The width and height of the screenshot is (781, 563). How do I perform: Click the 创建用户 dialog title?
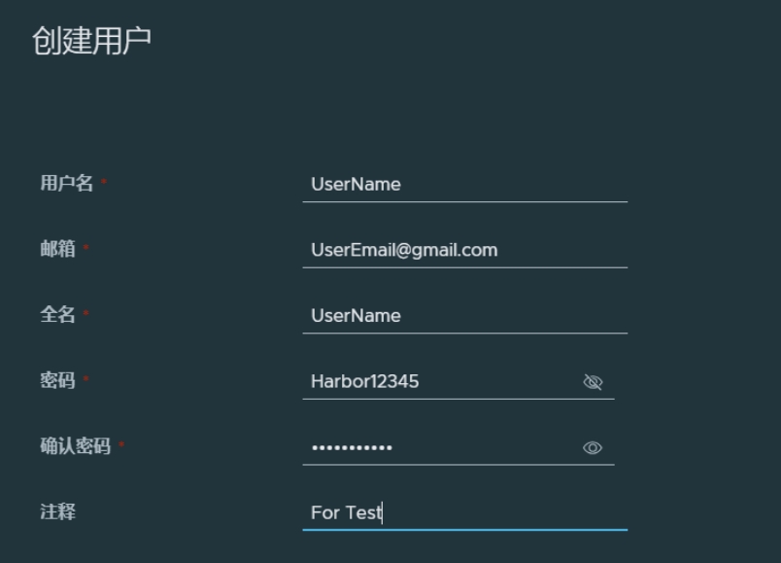pyautogui.click(x=91, y=41)
